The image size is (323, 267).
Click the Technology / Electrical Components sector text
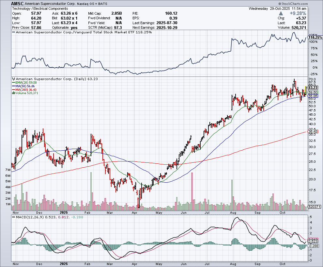pos(39,8)
